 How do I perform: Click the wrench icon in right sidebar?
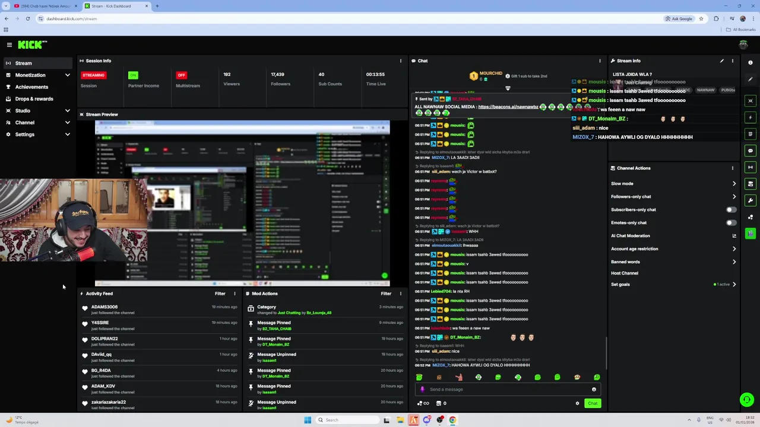[750, 200]
